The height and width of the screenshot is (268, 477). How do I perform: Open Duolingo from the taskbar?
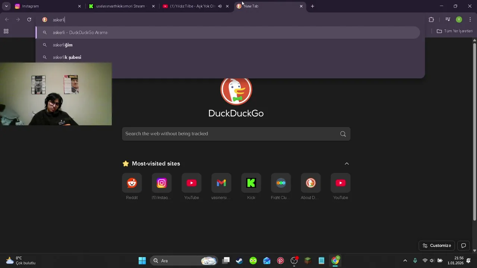click(253, 261)
